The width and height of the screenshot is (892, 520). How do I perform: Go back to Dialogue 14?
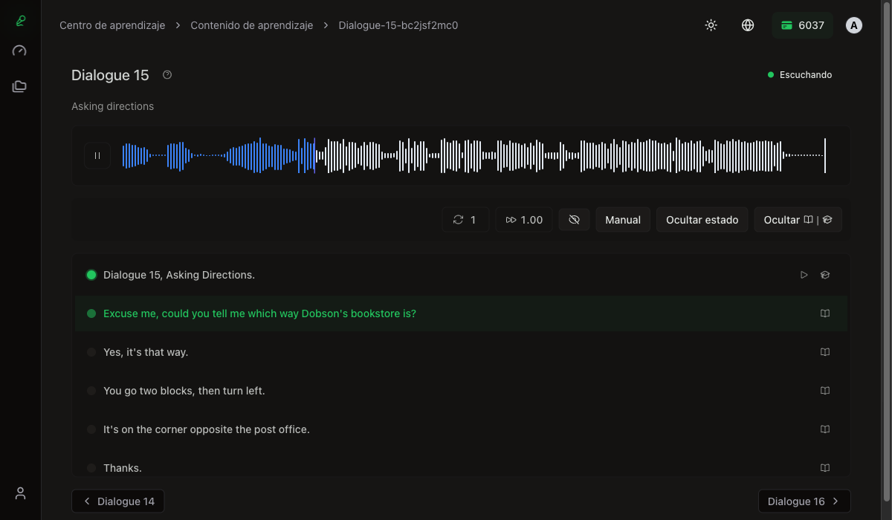click(118, 501)
